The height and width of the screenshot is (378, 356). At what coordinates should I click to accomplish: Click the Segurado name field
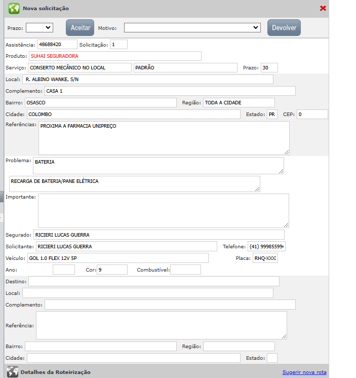pos(159,235)
